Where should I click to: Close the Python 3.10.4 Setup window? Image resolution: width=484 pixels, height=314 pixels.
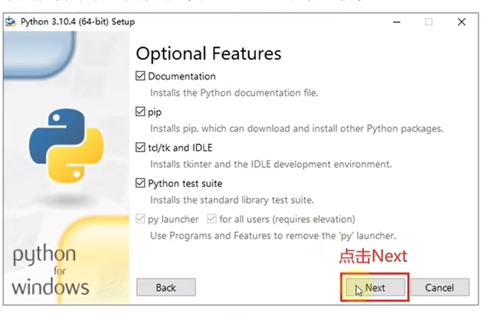[461, 22]
